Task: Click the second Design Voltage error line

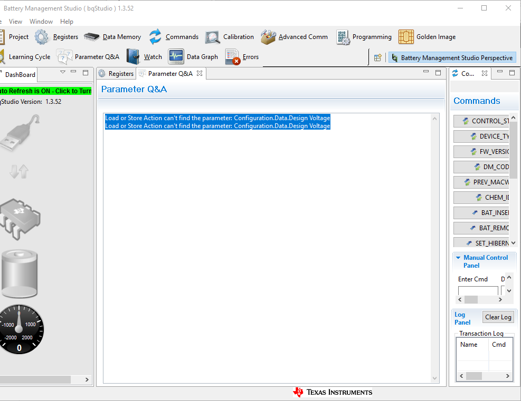Action: 217,126
